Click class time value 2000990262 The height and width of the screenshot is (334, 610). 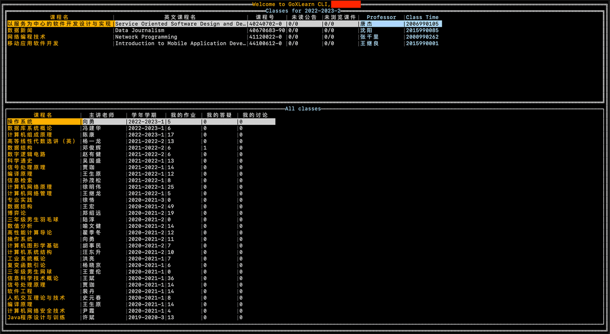click(422, 37)
